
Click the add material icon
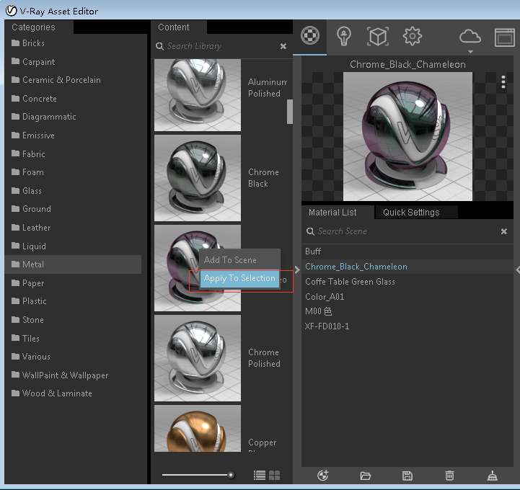coord(323,475)
